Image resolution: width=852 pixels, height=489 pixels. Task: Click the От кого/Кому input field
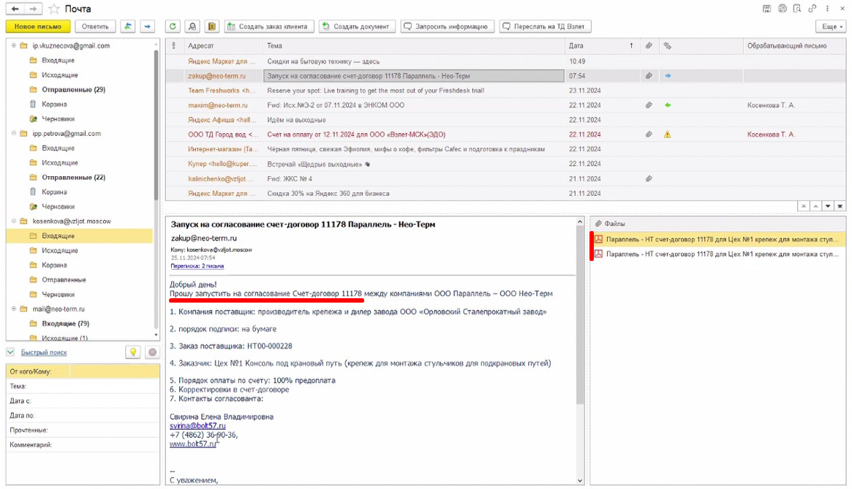point(115,371)
